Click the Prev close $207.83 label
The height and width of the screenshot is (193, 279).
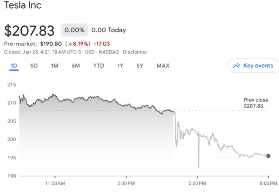click(254, 103)
